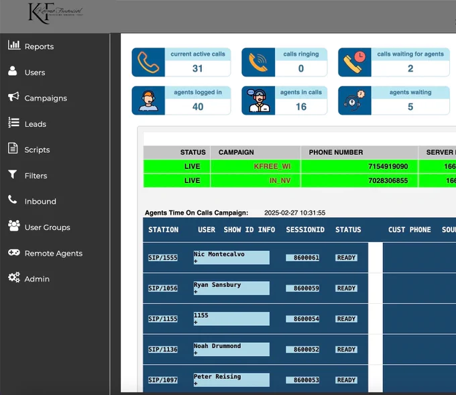456x395 pixels.
Task: Click the Remote Agents gamepad icon
Action: tap(13, 252)
